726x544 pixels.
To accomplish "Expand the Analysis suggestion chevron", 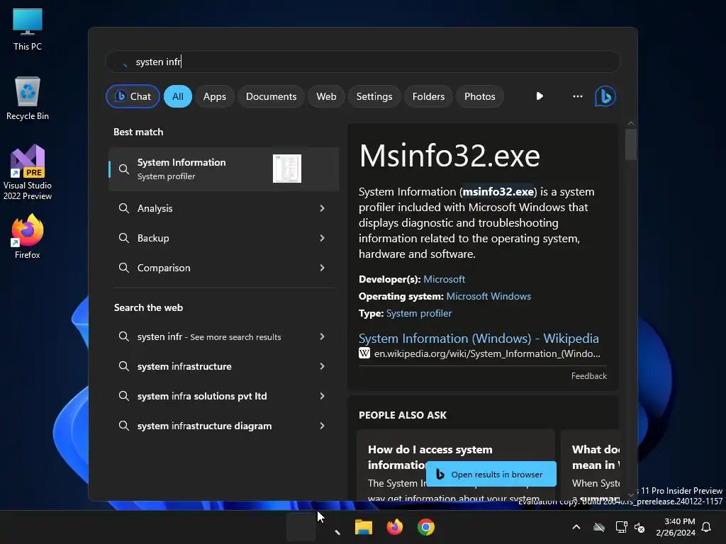I will point(323,208).
